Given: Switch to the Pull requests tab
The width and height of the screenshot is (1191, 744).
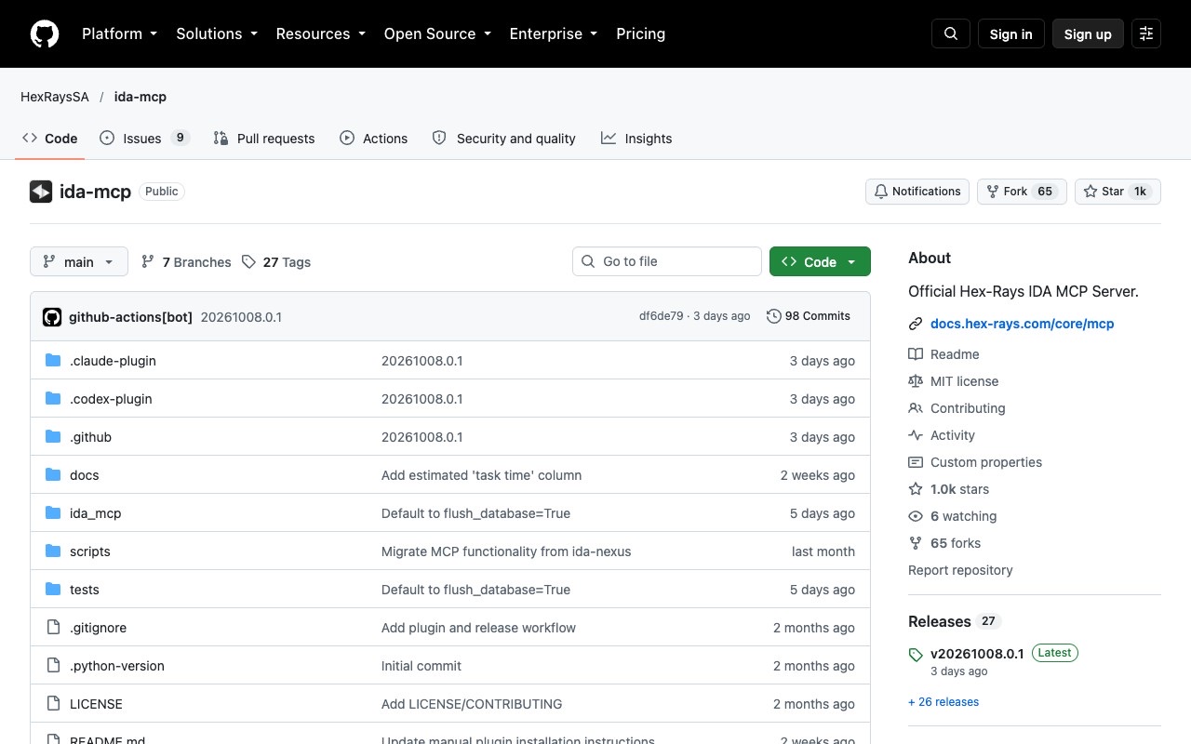Looking at the screenshot, I should [264, 139].
